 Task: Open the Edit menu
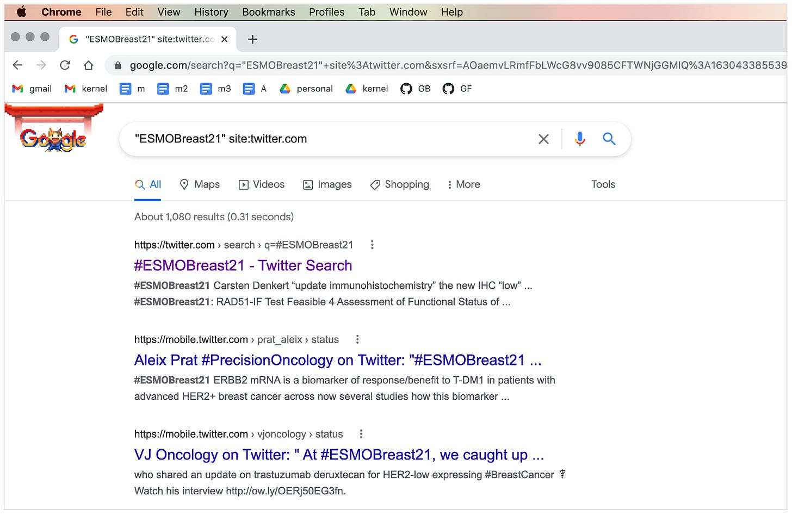134,12
